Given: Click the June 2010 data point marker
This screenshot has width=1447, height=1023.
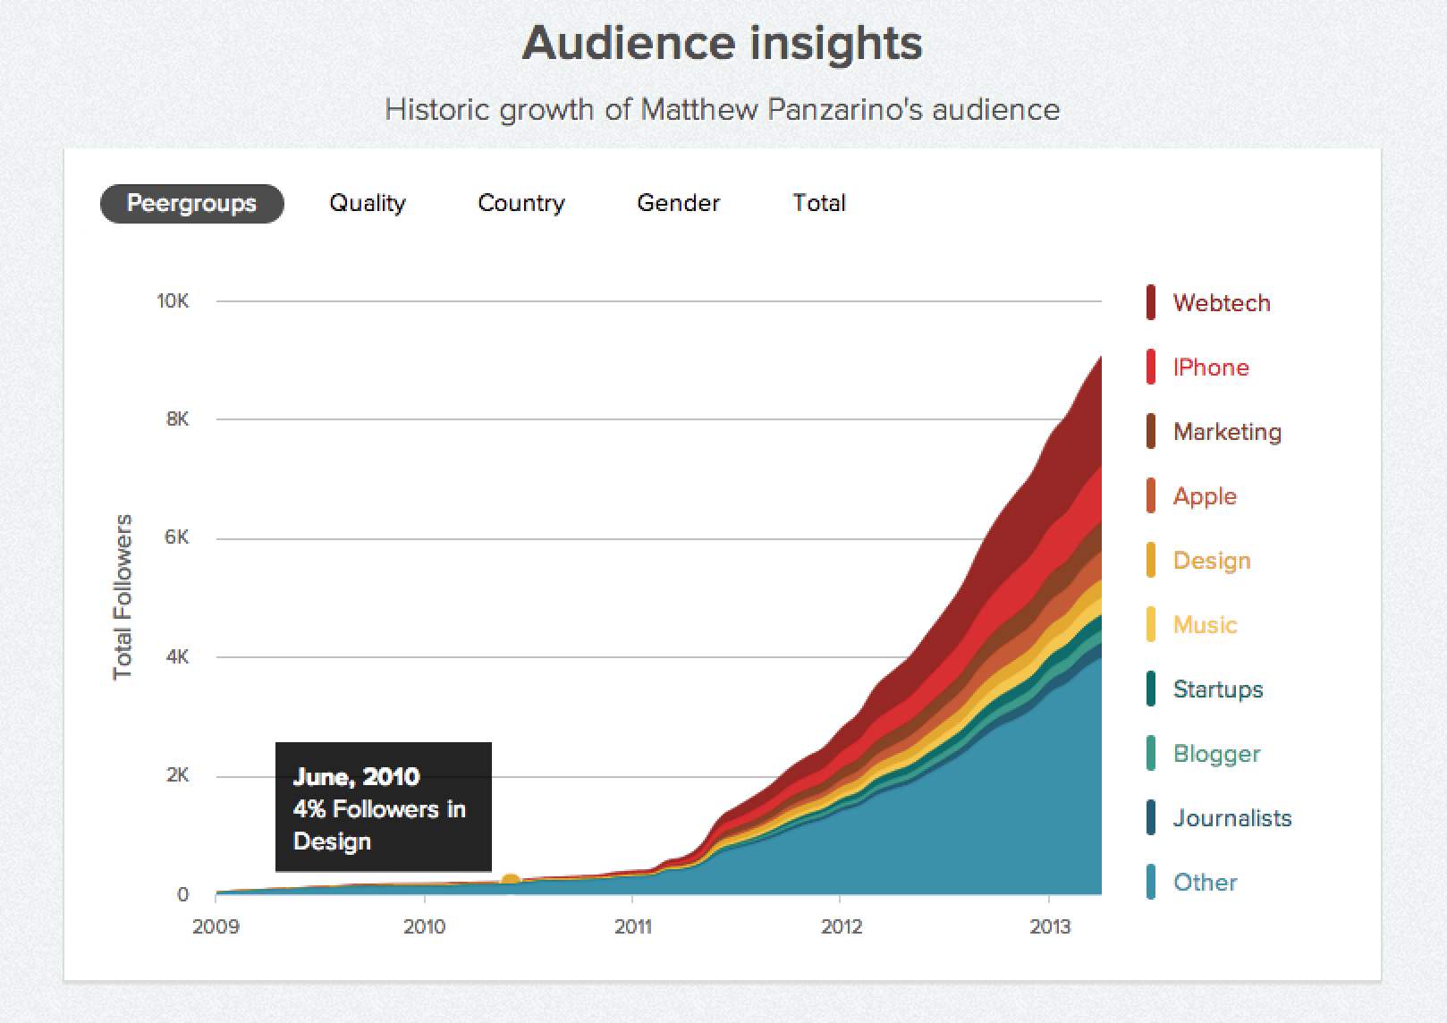Looking at the screenshot, I should (x=511, y=880).
